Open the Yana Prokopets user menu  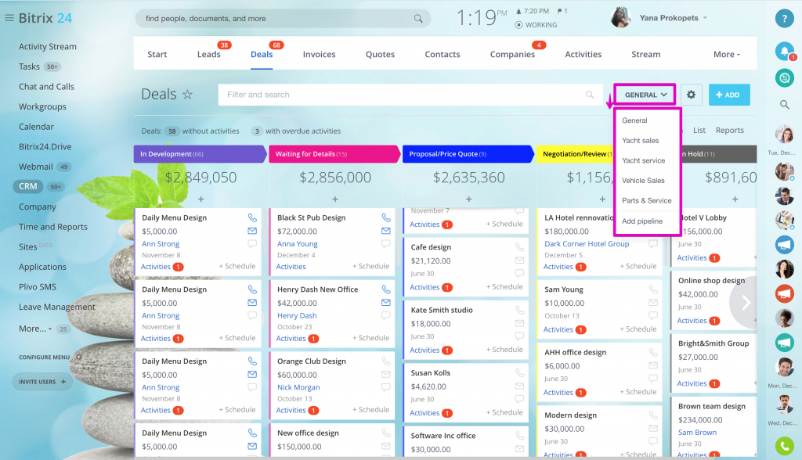click(673, 18)
